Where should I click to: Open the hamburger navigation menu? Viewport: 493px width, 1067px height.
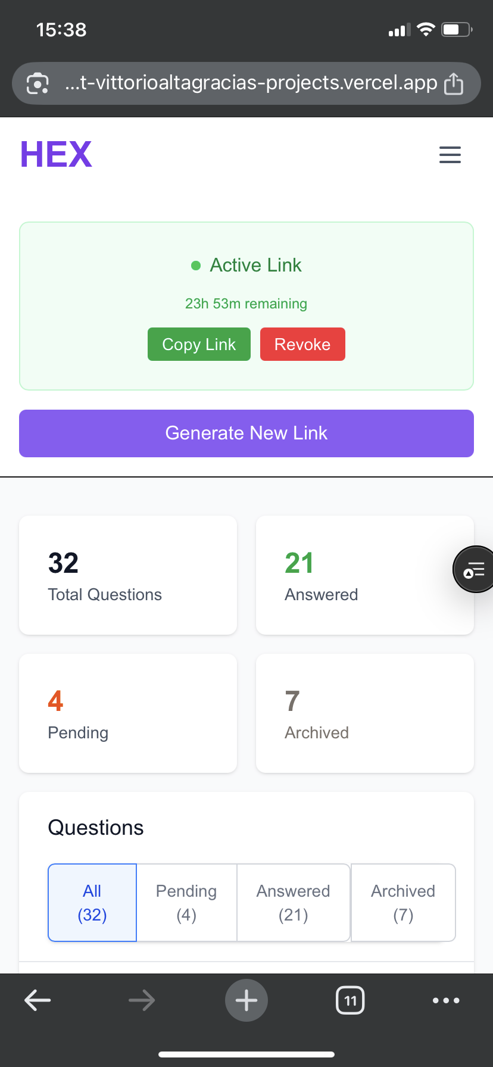450,155
